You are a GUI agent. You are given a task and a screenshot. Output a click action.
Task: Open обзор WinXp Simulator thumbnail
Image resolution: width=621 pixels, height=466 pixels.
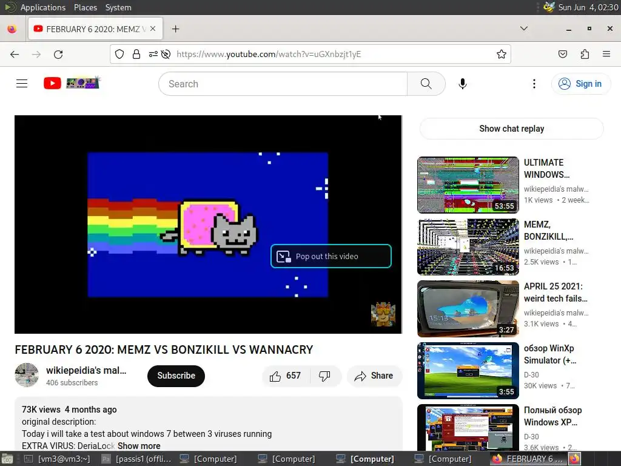[x=468, y=371]
